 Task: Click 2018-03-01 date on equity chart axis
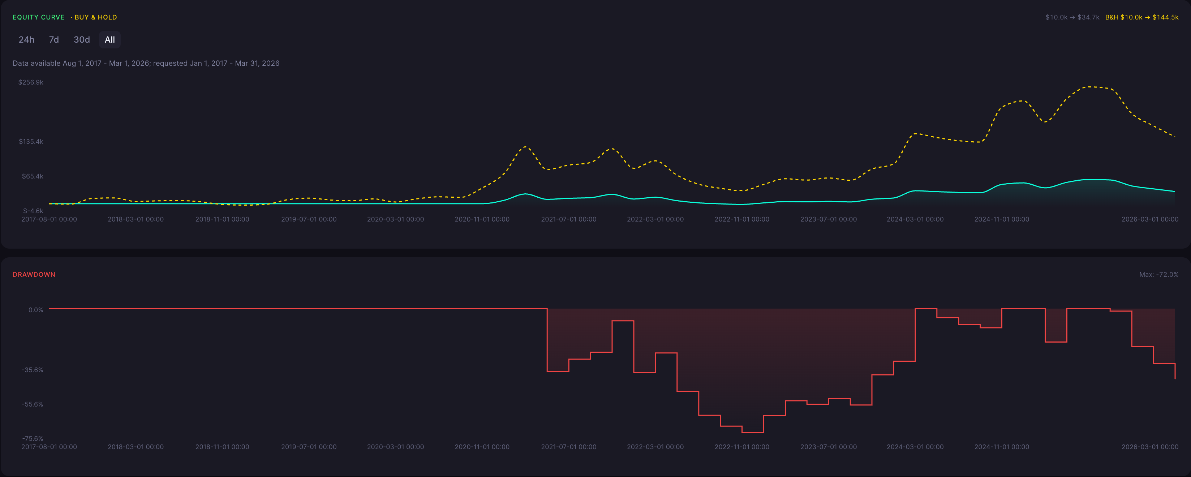pyautogui.click(x=136, y=219)
